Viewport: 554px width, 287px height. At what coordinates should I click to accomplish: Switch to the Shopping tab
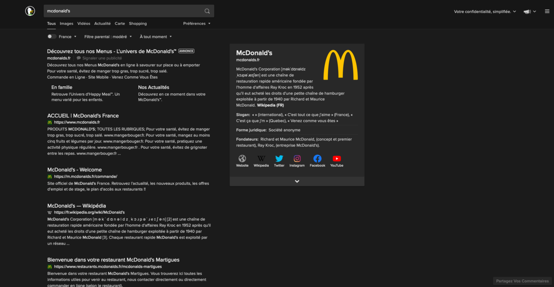click(138, 23)
